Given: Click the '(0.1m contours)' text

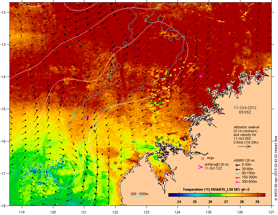Looking at the screenshot, I should point(245,131).
